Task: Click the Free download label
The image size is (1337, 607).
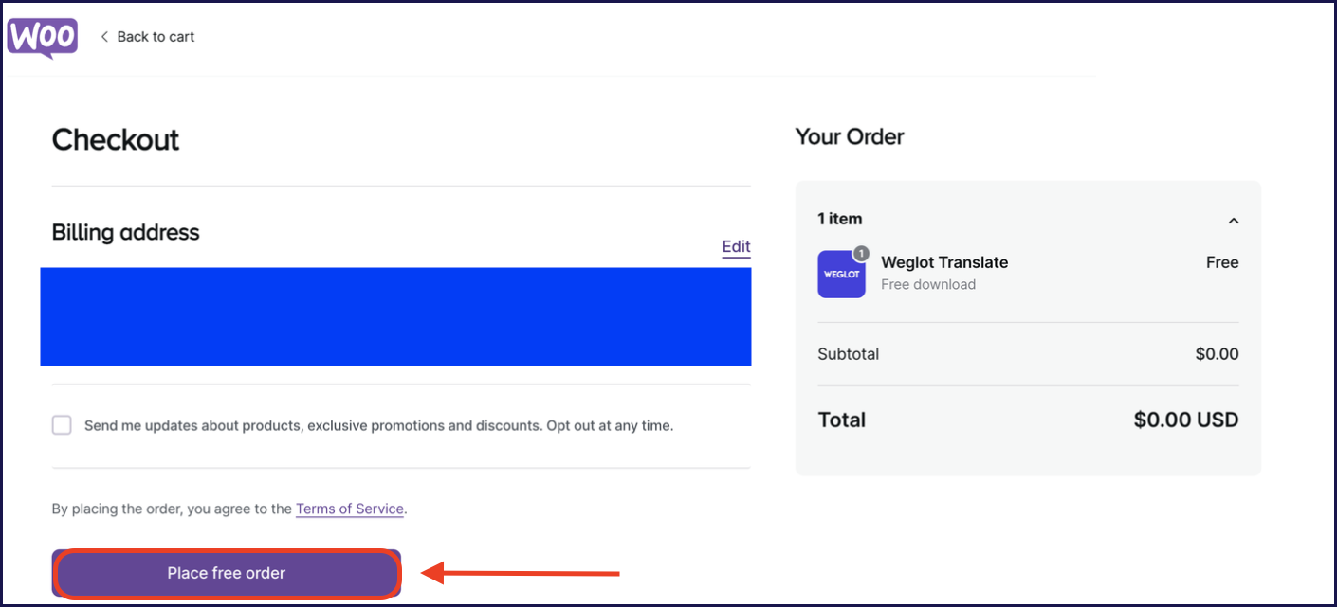Action: click(x=928, y=284)
